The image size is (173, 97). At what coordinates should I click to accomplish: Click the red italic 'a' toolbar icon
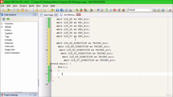click(170, 10)
